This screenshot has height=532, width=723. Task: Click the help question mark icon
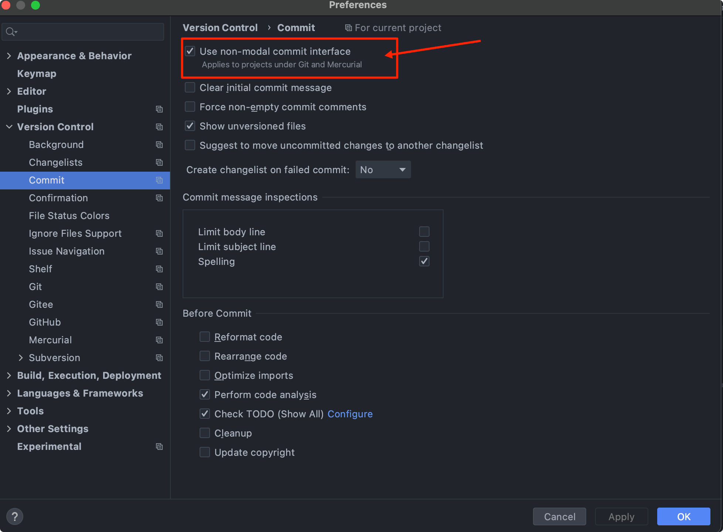coord(15,516)
